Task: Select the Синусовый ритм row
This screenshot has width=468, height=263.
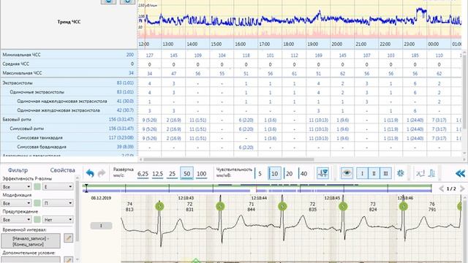Action: [x=68, y=129]
